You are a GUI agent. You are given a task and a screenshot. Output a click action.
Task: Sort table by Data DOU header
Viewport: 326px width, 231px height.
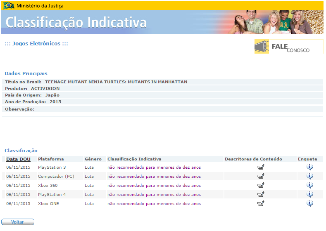(x=18, y=159)
